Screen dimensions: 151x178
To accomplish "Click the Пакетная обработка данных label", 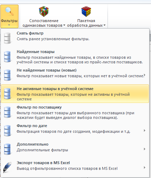I will coord(85,23).
